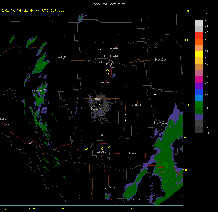Select the orange 57-60 dBZ legend swatch

pos(199,42)
